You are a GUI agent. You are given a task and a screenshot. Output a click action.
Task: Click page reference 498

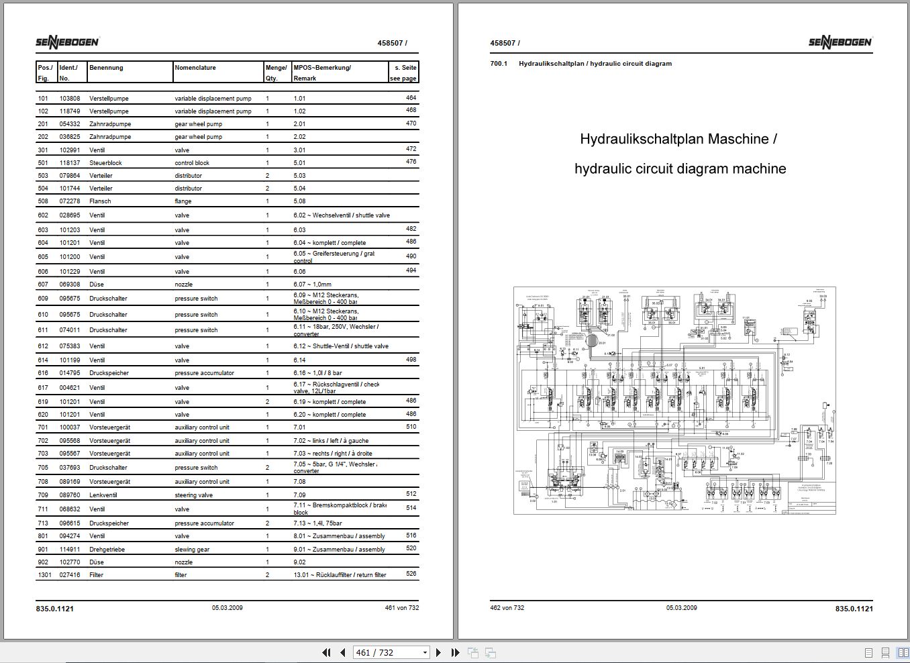pos(411,360)
